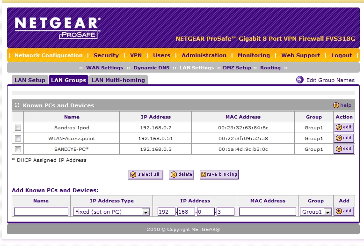
Task: Go to Routing submenu
Action: tap(270, 68)
